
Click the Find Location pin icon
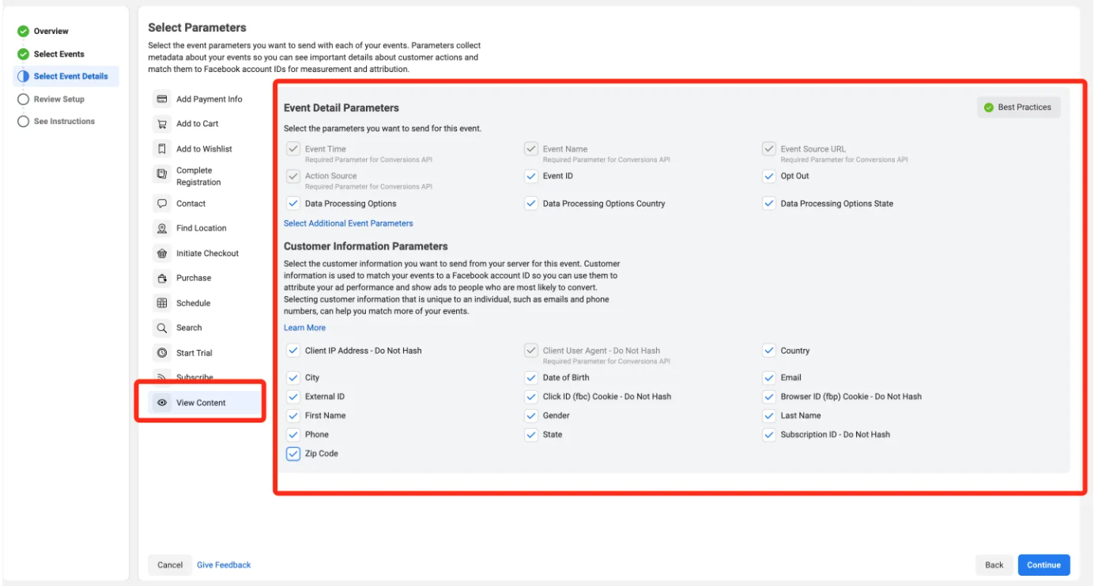point(162,228)
